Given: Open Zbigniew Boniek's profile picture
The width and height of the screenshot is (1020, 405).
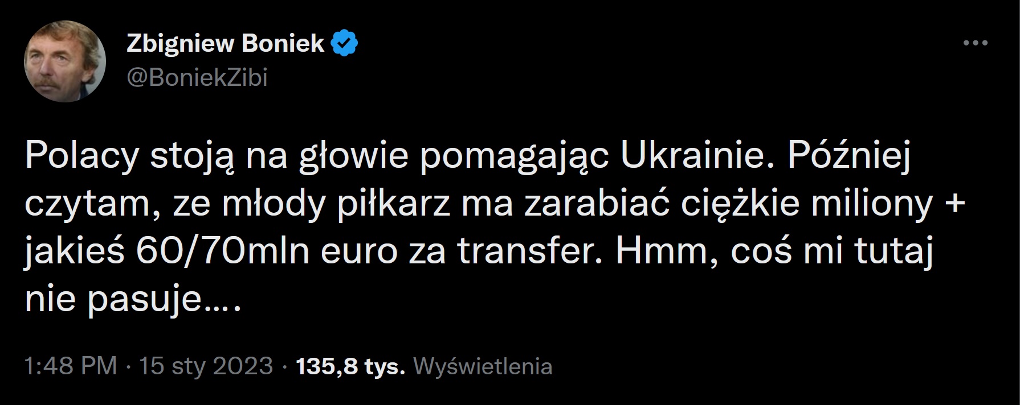Looking at the screenshot, I should pyautogui.click(x=65, y=65).
